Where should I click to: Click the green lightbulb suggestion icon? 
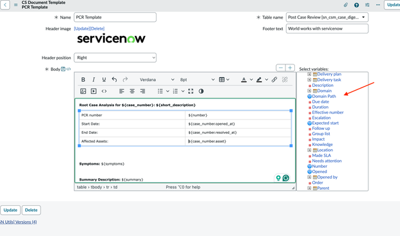click(278, 178)
